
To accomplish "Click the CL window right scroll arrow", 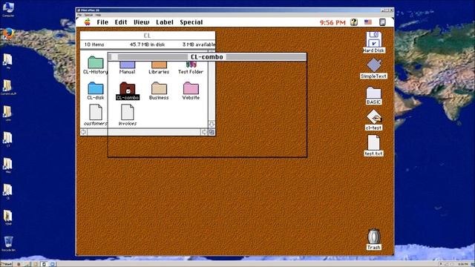I will 205,132.
